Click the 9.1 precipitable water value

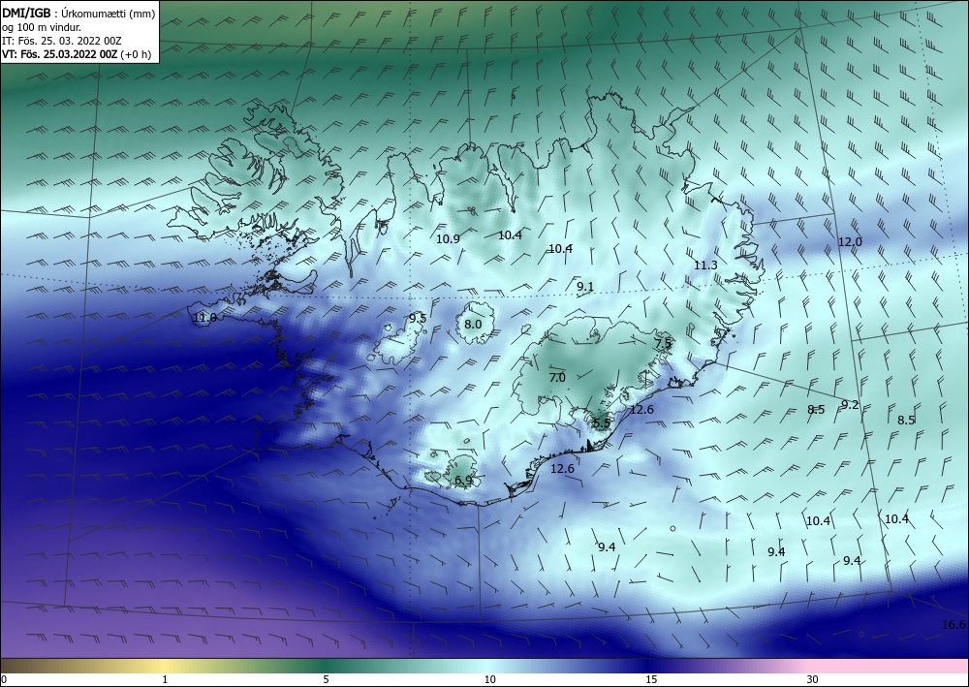(x=585, y=286)
